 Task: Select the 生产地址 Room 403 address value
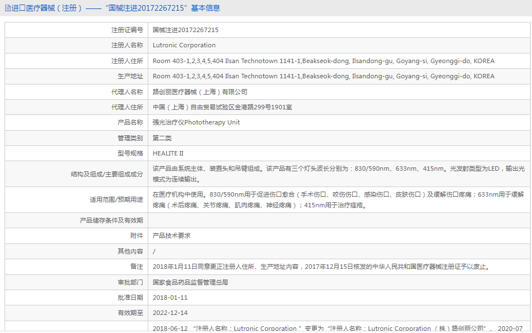tap(323, 76)
